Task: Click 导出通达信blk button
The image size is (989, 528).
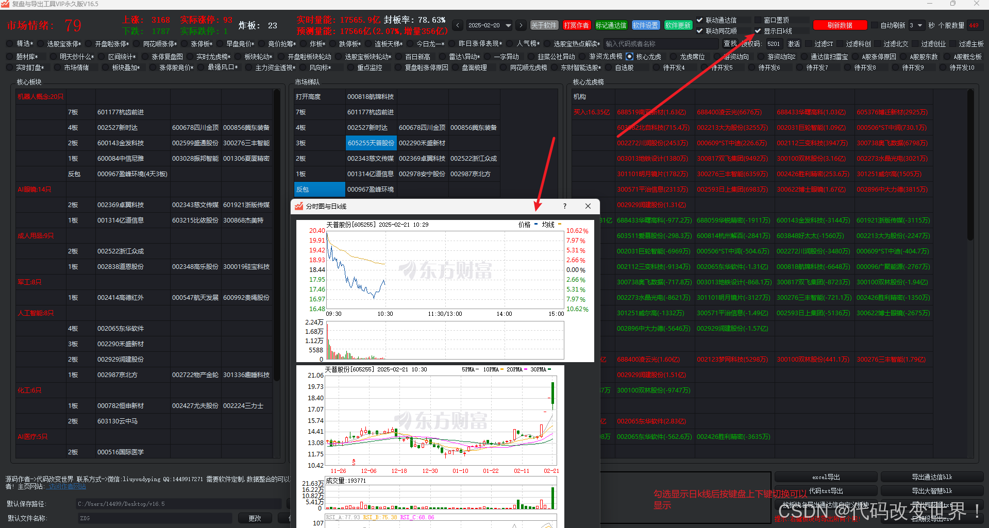Action: click(x=932, y=477)
